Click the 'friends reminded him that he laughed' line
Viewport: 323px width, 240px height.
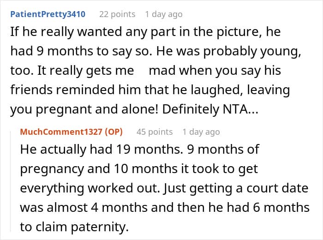[150, 90]
